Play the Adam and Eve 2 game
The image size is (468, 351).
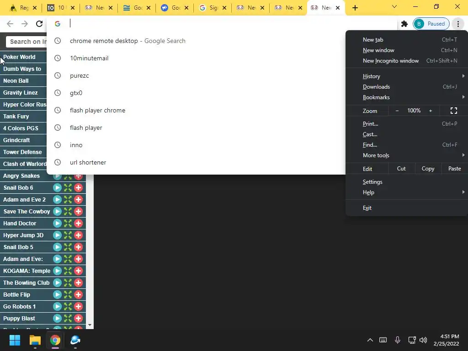pyautogui.click(x=57, y=200)
